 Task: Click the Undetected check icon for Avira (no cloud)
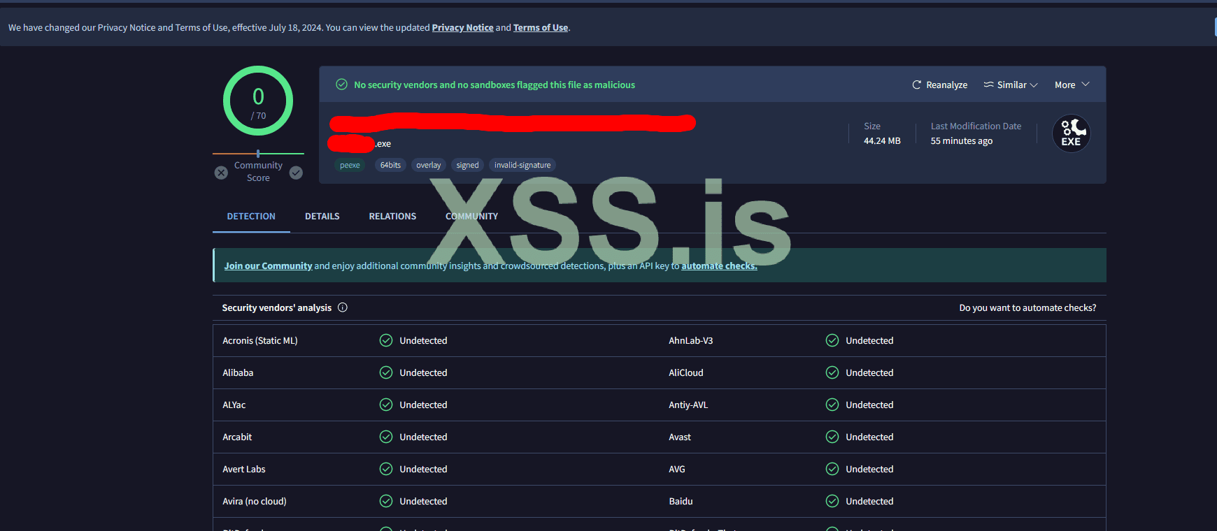tap(386, 501)
